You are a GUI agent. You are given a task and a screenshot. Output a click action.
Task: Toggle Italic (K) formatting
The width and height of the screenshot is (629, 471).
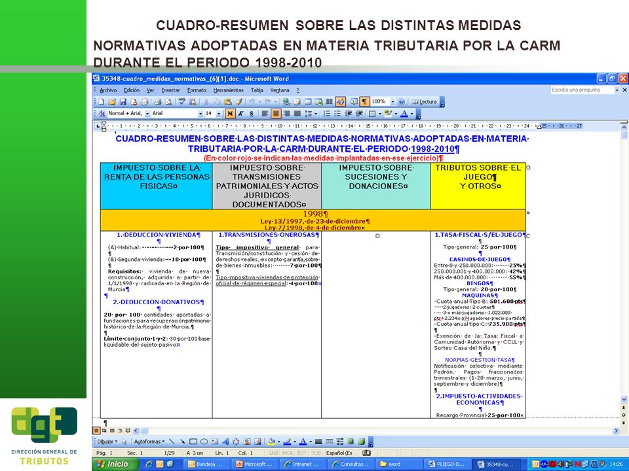click(240, 113)
